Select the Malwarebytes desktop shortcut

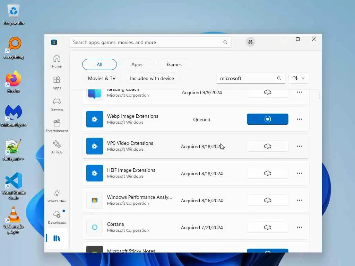point(14,116)
